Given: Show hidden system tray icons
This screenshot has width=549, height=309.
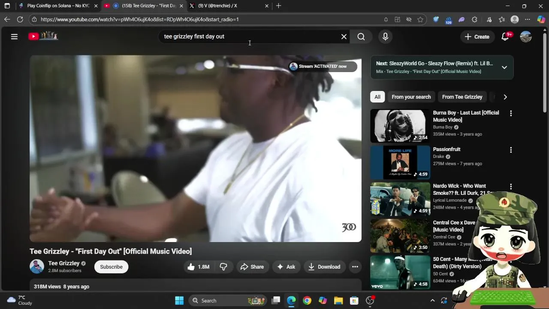Looking at the screenshot, I should point(432,300).
